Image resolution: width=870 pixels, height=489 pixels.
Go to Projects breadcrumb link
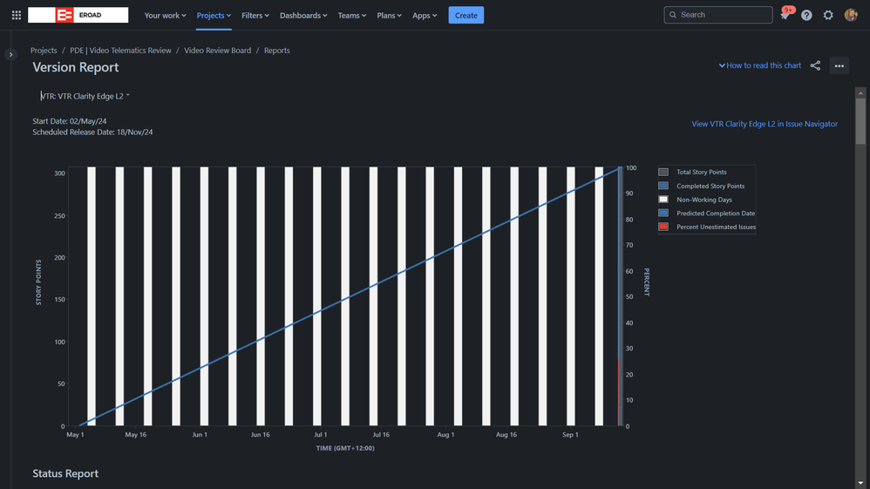coord(44,51)
